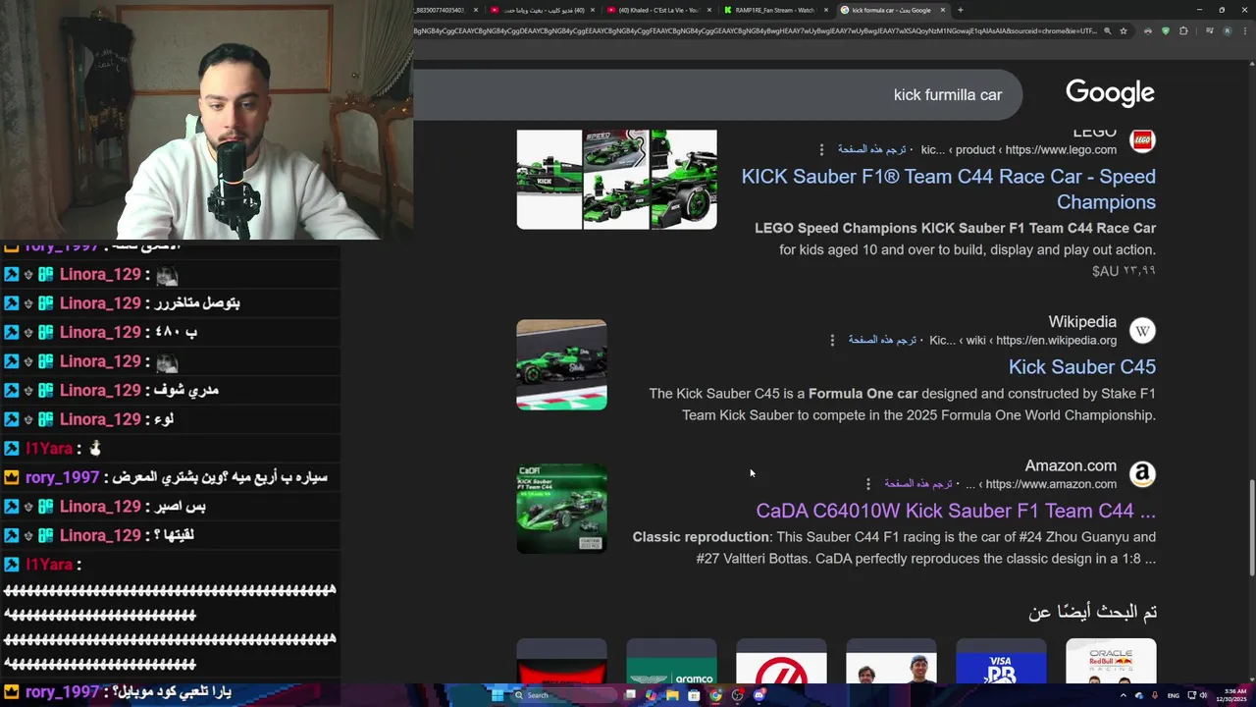The height and width of the screenshot is (707, 1256).
Task: Open Discord from taskbar
Action: [x=759, y=695]
